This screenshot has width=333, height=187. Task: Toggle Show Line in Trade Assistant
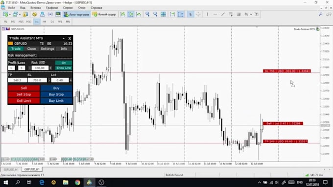(x=64, y=68)
